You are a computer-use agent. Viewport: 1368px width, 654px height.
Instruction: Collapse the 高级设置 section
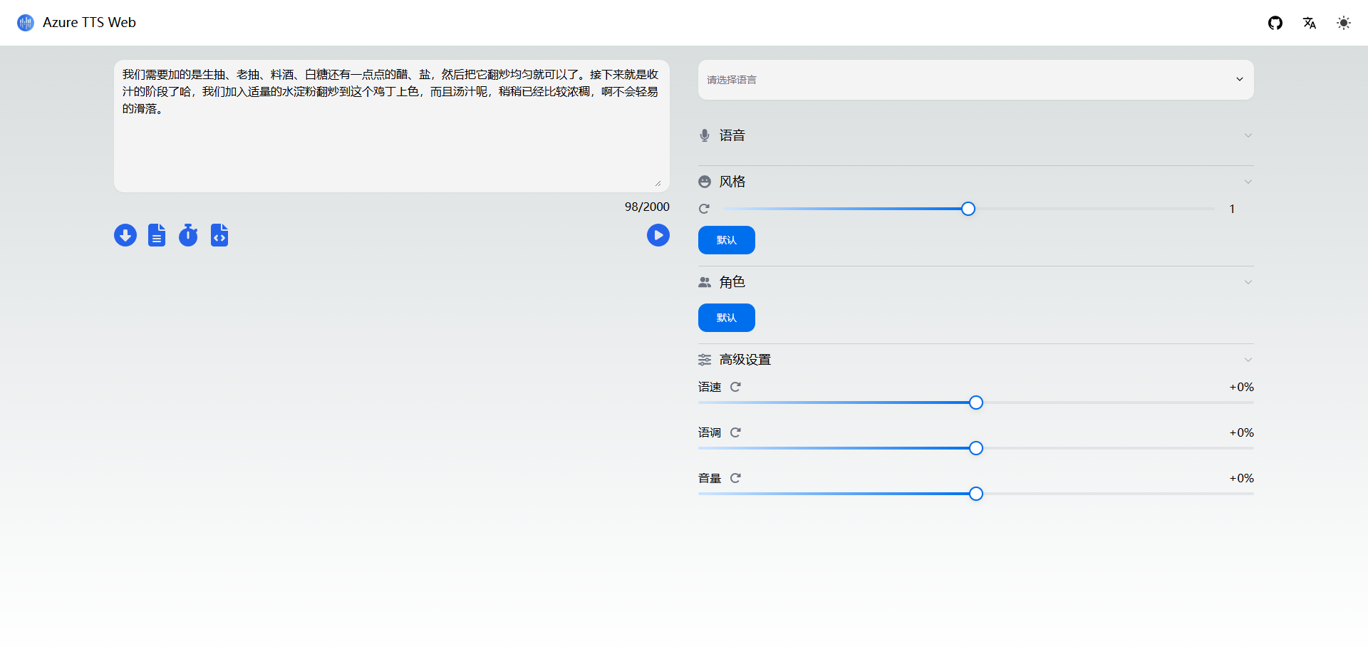1248,360
